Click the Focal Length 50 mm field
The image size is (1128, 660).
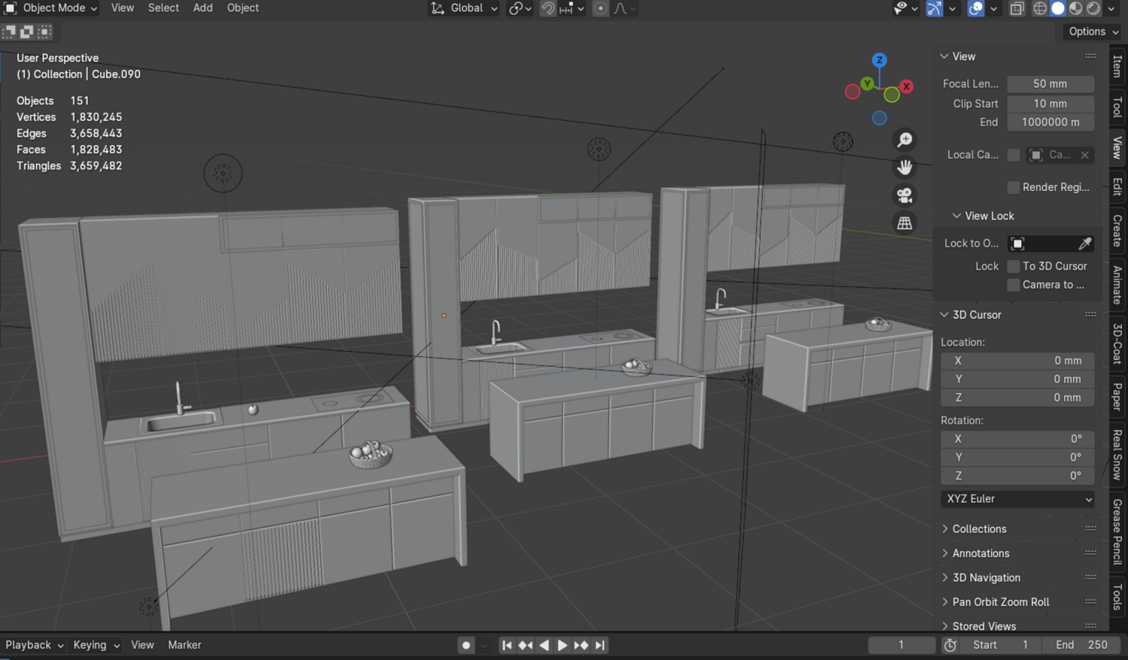click(1051, 84)
